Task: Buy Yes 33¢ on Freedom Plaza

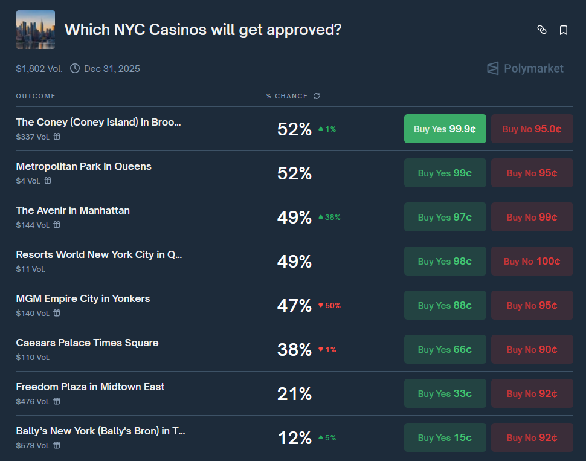Action: (445, 393)
